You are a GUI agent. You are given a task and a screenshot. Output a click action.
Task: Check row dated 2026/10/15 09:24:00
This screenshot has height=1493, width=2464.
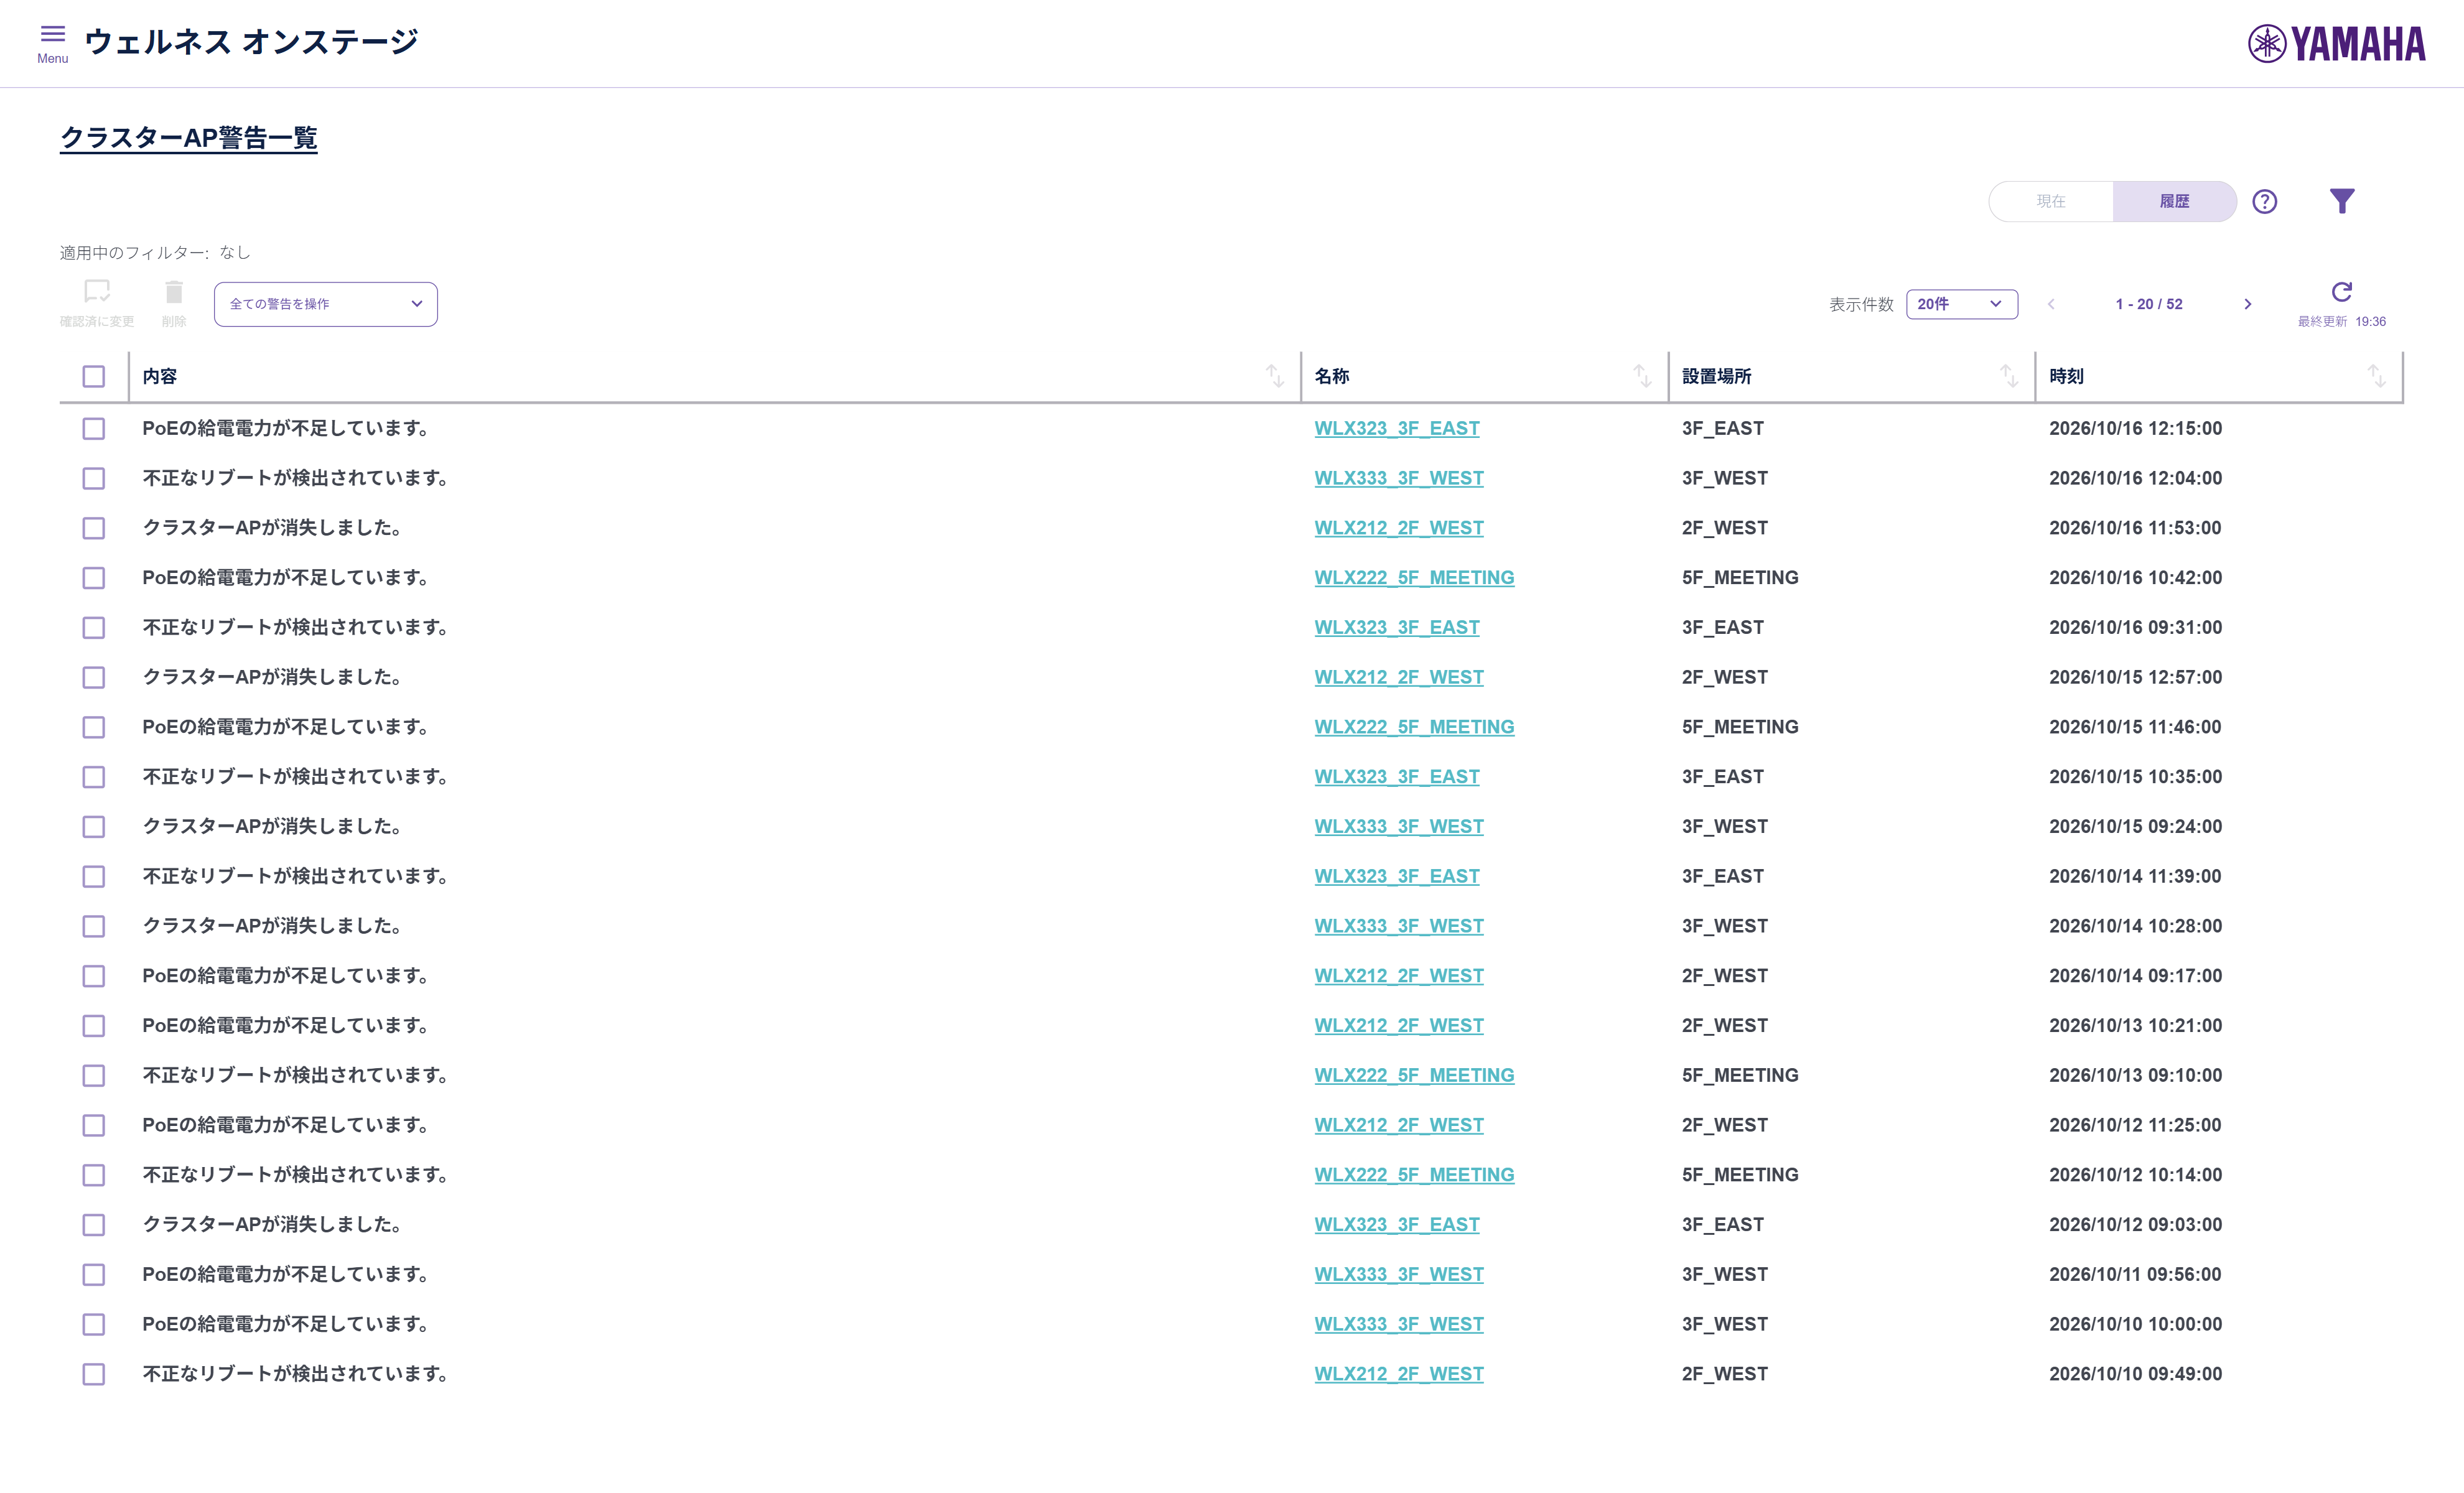tap(93, 827)
